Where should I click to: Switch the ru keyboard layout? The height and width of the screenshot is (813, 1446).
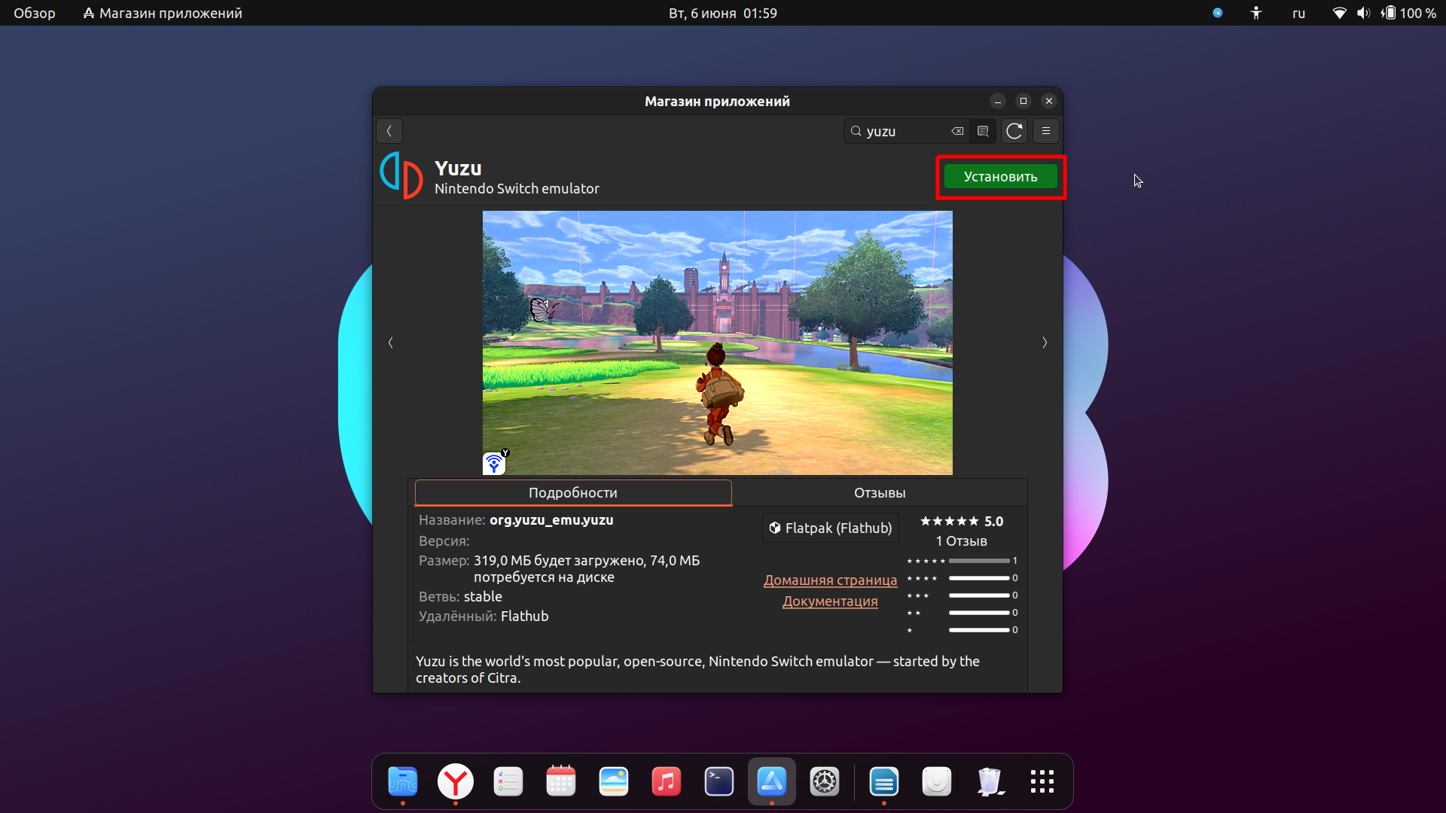point(1298,13)
